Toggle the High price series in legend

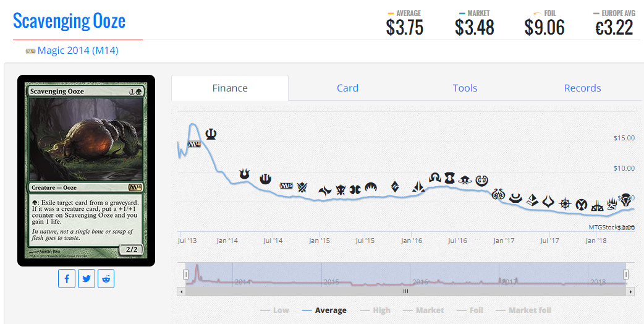[x=375, y=310]
